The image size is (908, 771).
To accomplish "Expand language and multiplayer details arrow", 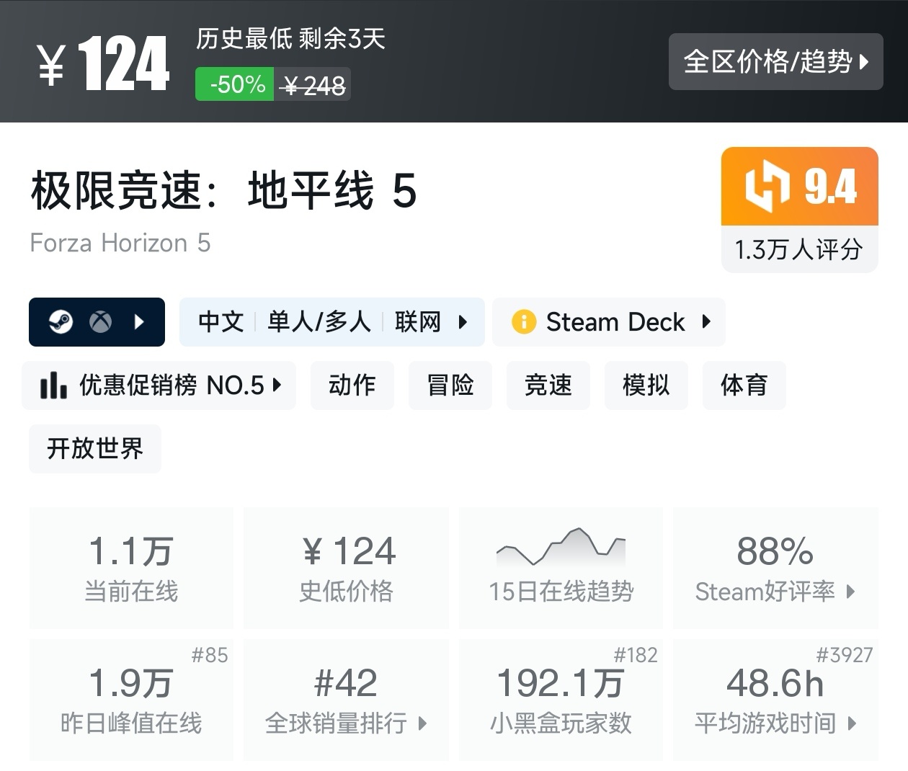I will [x=463, y=321].
